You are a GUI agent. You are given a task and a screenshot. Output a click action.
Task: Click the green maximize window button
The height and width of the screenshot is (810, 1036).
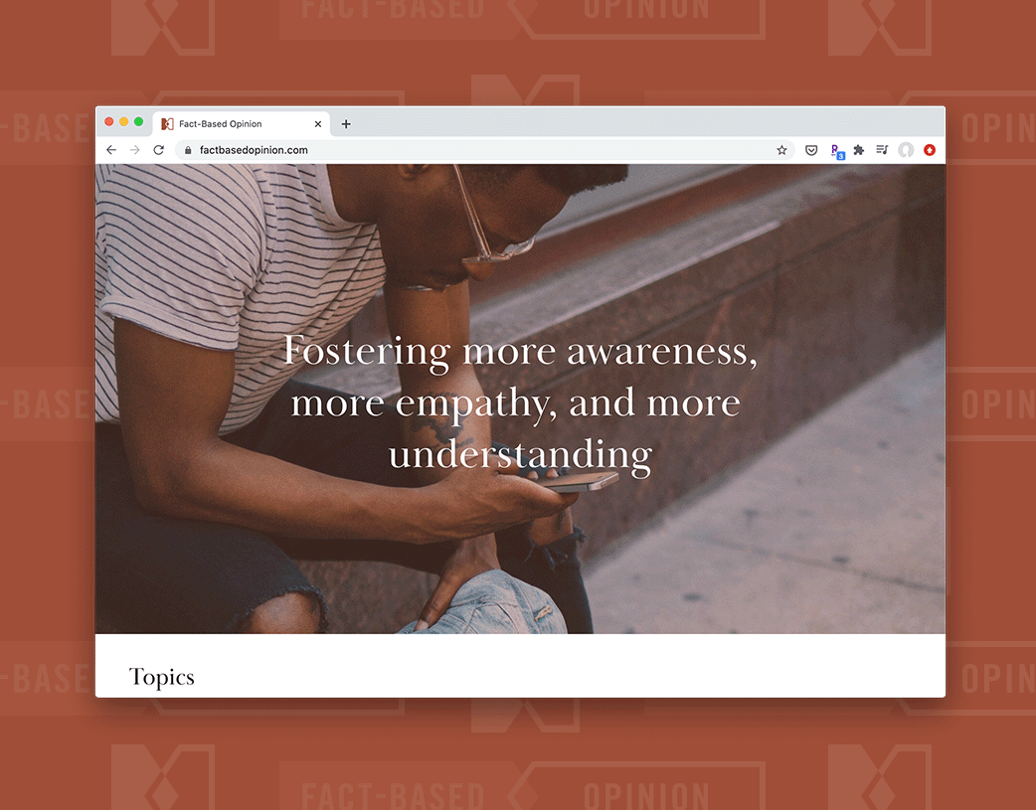(x=139, y=121)
